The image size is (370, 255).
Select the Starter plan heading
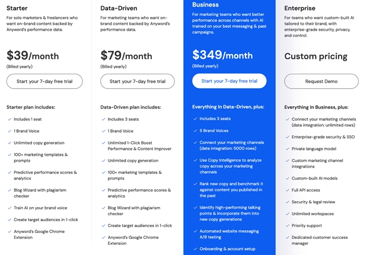coord(17,8)
